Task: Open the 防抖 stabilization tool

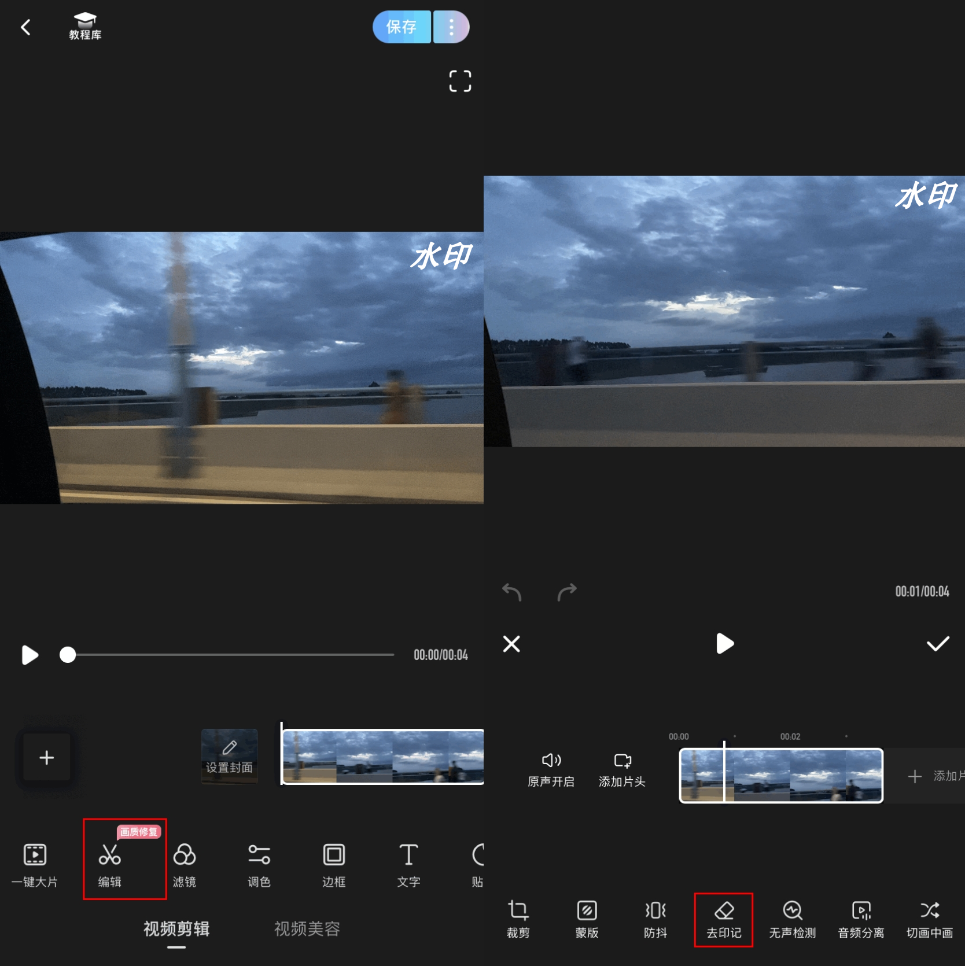Action: pyautogui.click(x=655, y=919)
